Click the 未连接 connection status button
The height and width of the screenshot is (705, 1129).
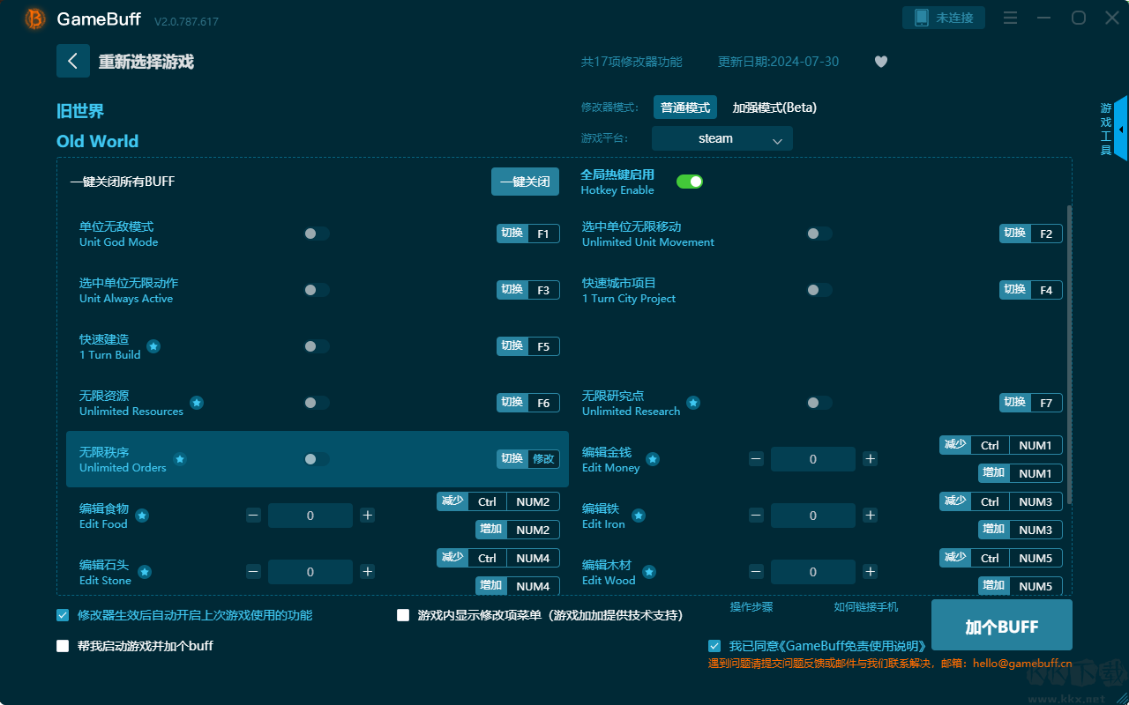tap(944, 18)
